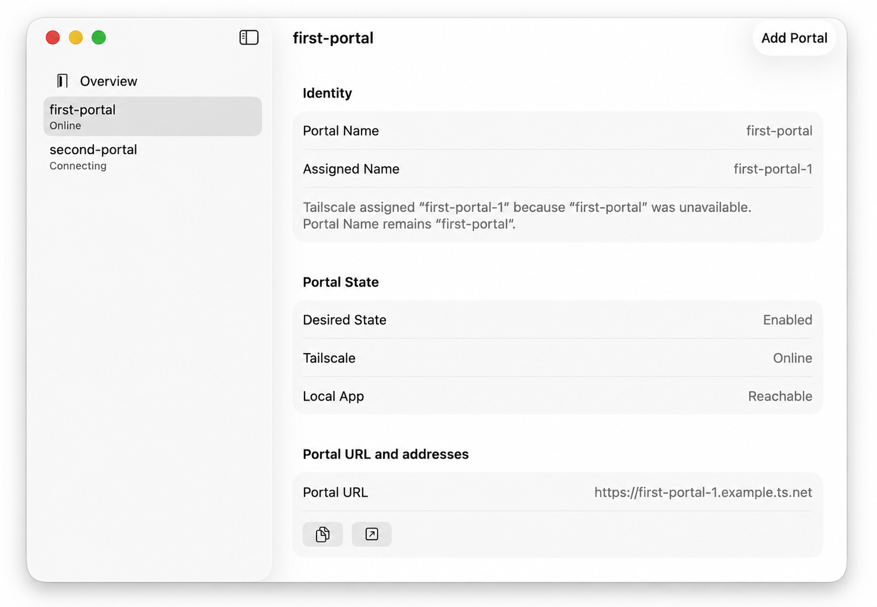Click the green full-screen window button
Viewport: 877px width, 607px height.
(99, 38)
